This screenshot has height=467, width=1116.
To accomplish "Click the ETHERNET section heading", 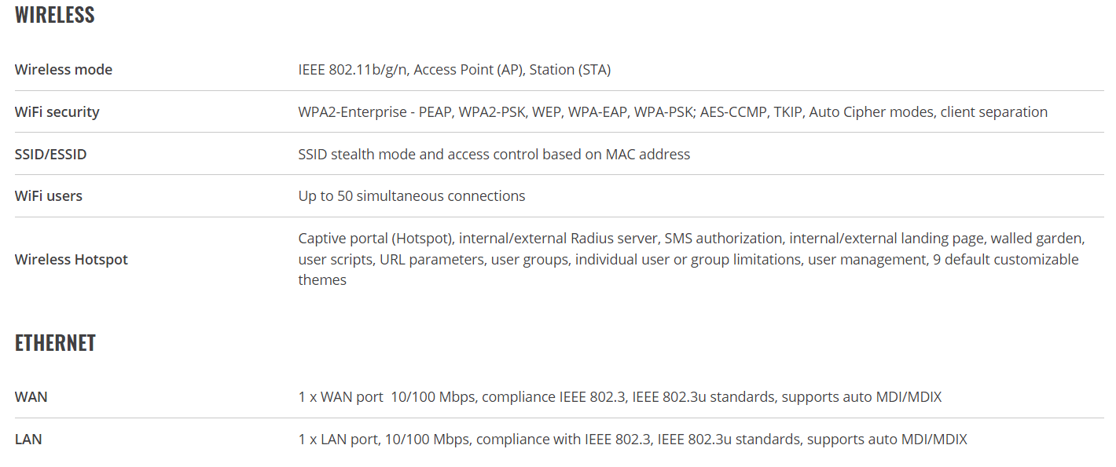I will pos(55,343).
